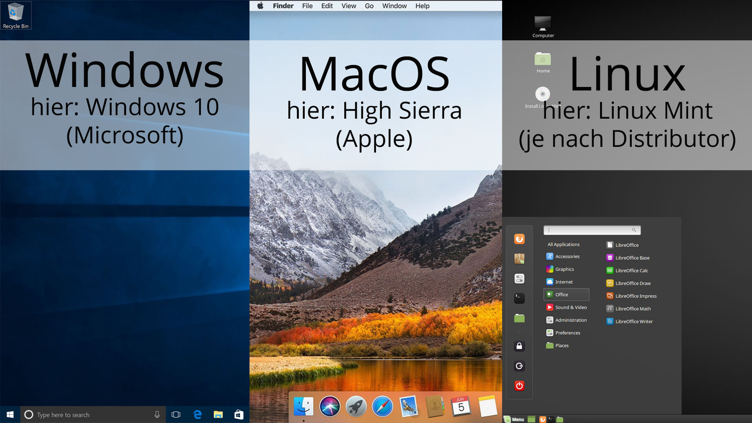The image size is (752, 423).
Task: Open the Recycle Bin desktop icon
Action: point(16,16)
